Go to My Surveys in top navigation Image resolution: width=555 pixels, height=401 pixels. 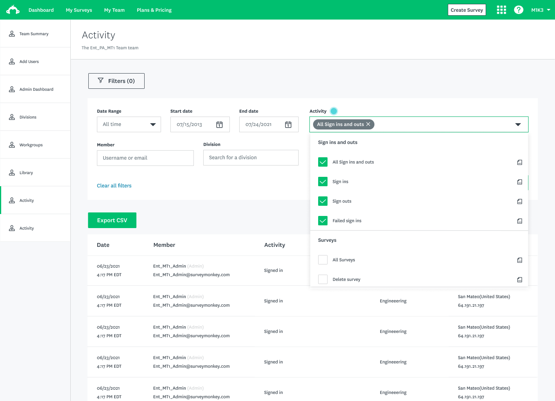79,10
